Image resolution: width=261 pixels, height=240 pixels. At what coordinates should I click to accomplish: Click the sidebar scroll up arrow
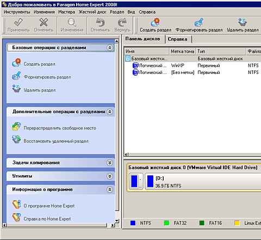pyautogui.click(x=117, y=41)
